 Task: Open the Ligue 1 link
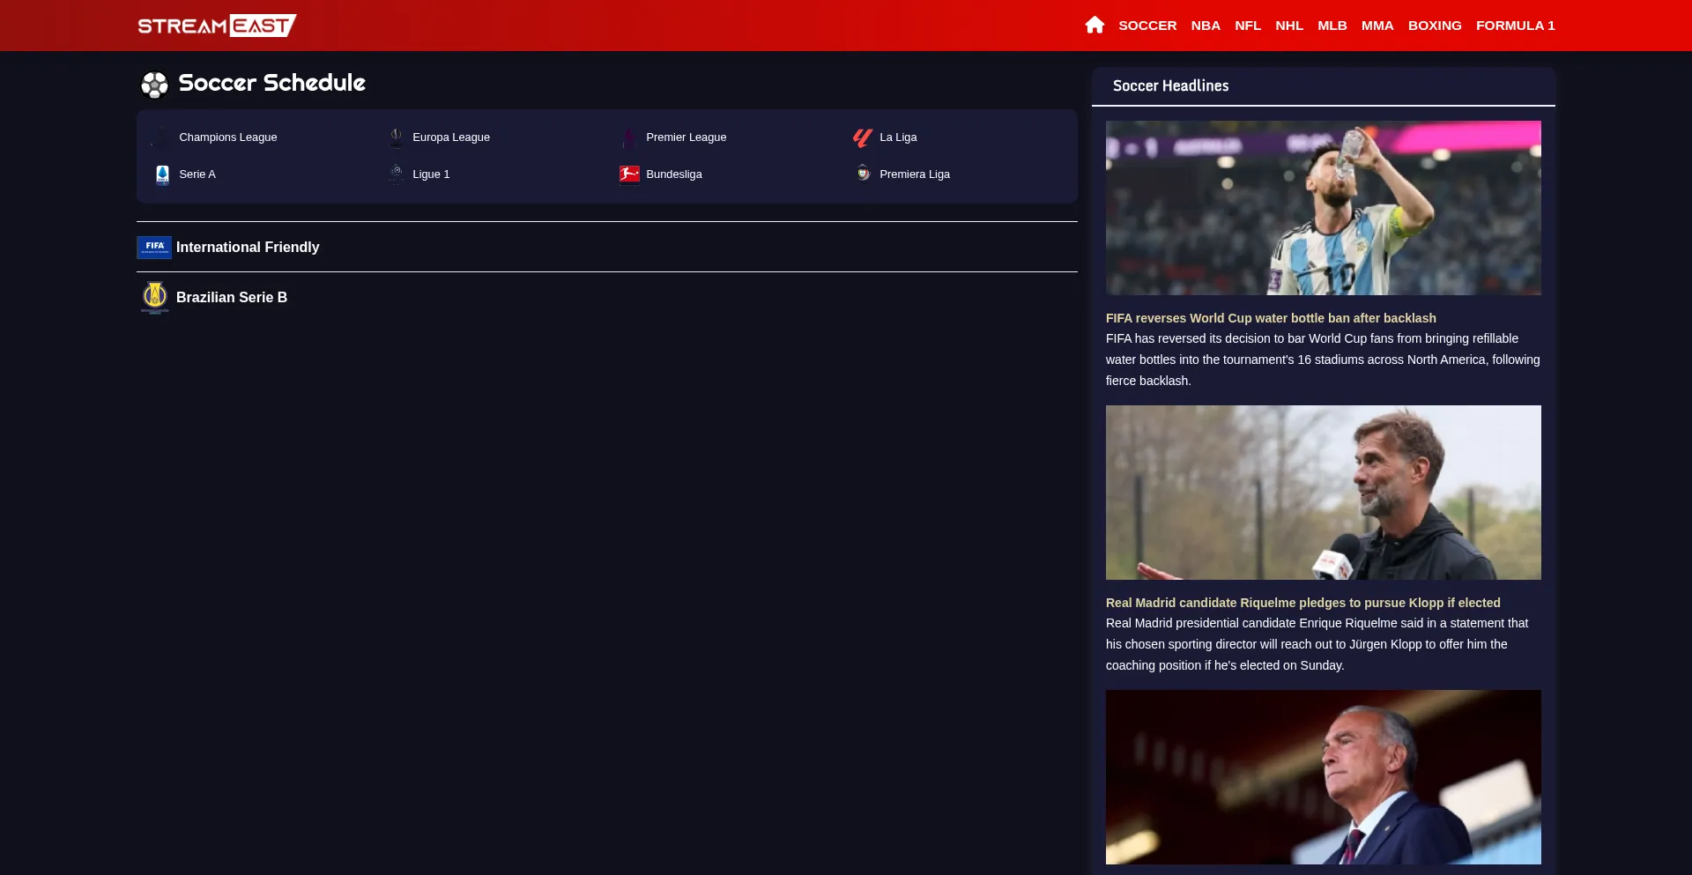(431, 174)
